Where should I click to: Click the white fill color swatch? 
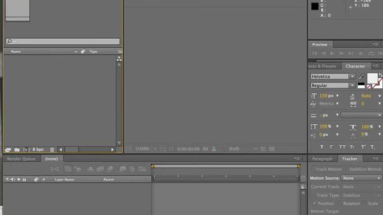pyautogui.click(x=372, y=78)
